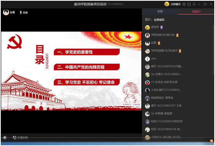Click the 排麦 microphone queue icon
The width and height of the screenshot is (215, 146).
[21, 13]
